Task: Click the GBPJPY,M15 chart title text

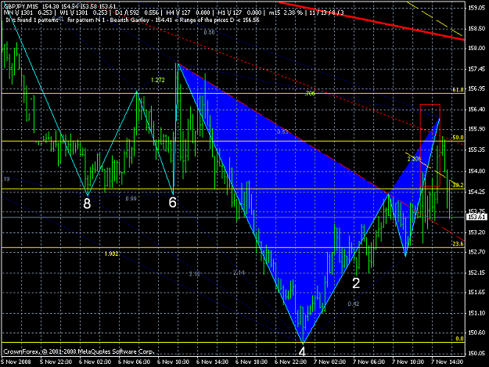Action: 20,6
